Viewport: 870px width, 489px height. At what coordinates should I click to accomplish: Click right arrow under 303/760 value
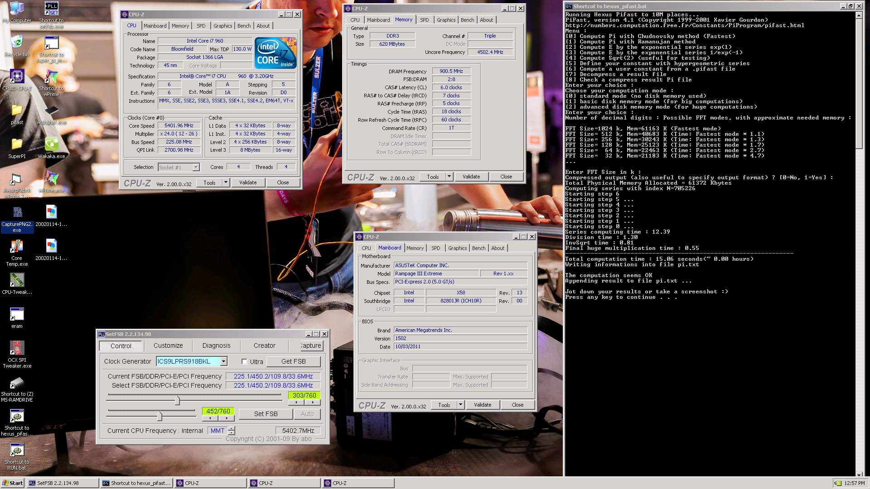pos(313,402)
